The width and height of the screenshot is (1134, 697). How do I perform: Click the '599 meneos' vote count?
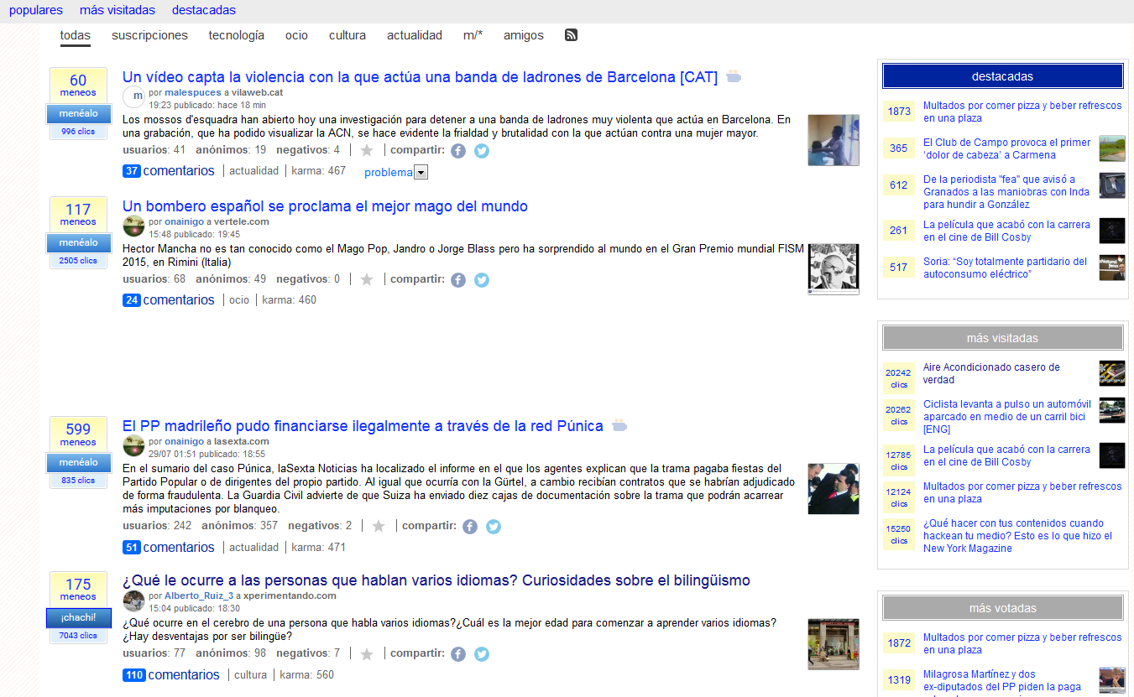(x=78, y=434)
